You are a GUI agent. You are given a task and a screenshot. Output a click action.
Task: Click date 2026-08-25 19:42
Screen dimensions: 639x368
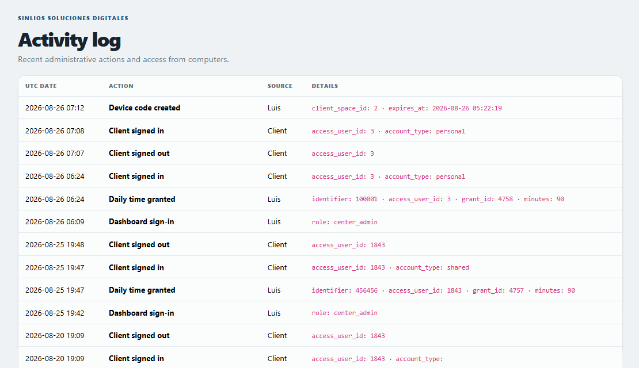pos(55,313)
